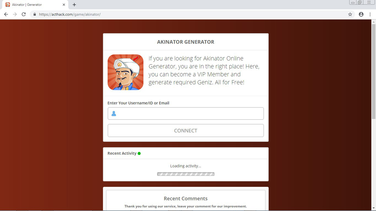This screenshot has width=376, height=211.
Task: Open a new tab with plus icon
Action: 74,5
